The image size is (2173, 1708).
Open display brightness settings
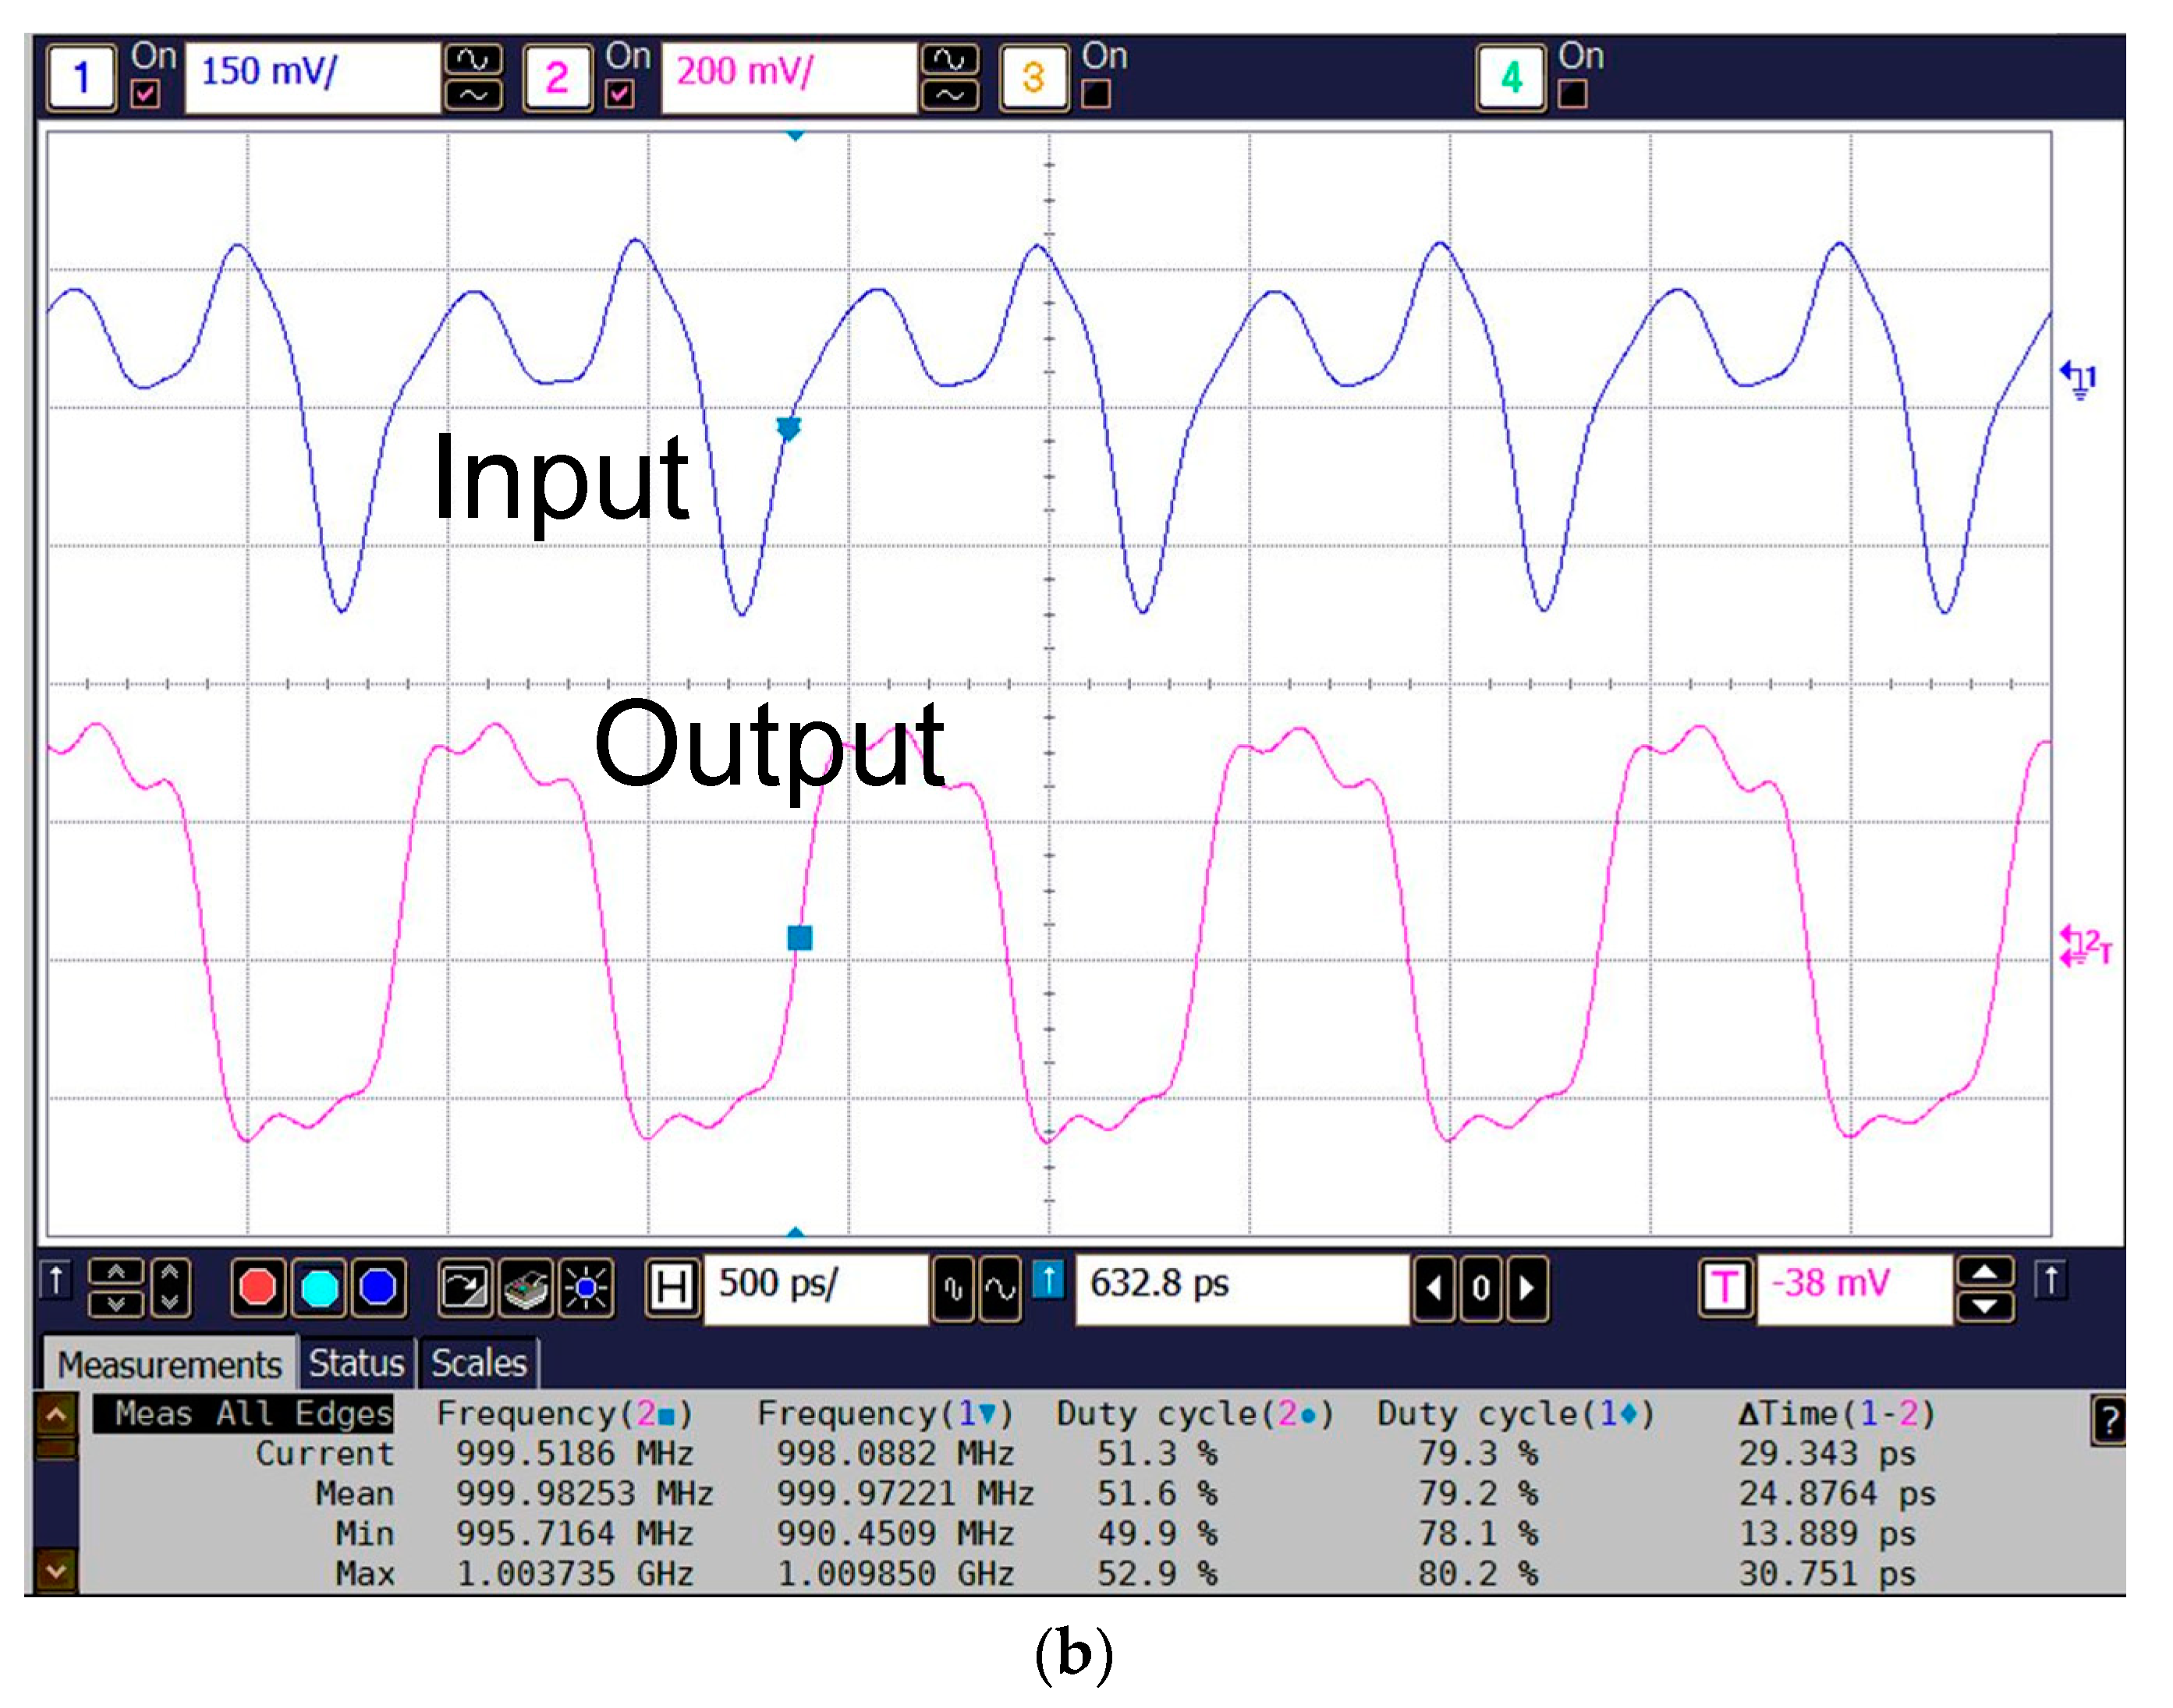(x=587, y=1288)
